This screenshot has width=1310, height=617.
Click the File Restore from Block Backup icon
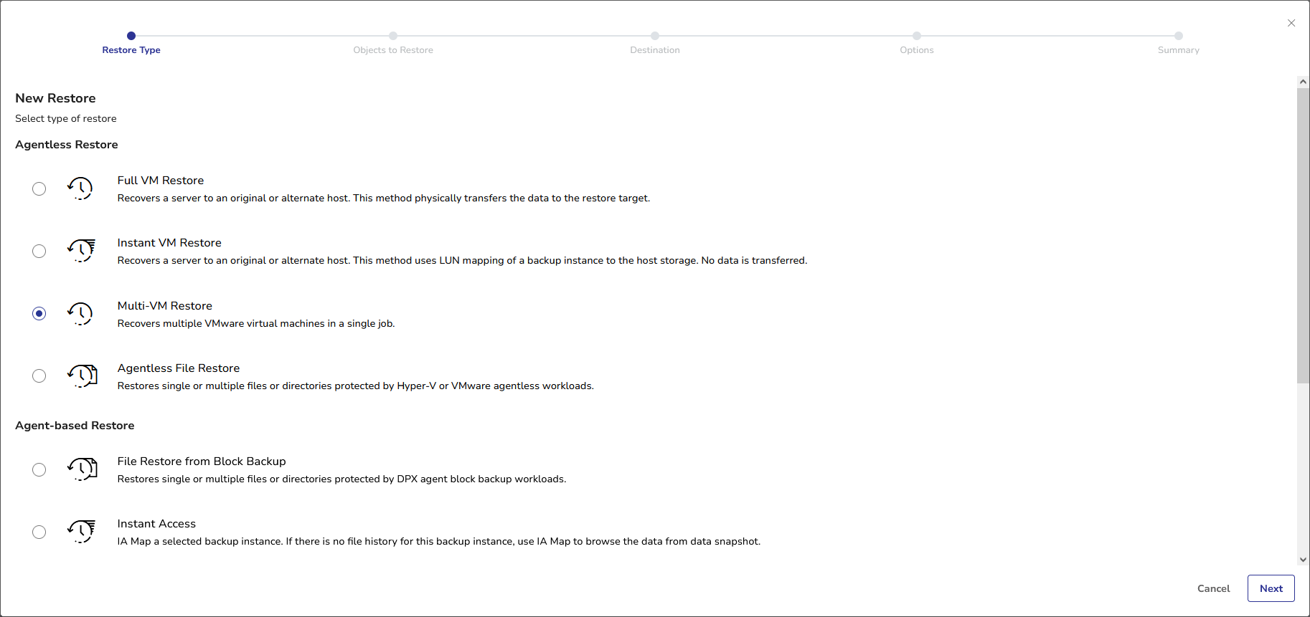[82, 469]
